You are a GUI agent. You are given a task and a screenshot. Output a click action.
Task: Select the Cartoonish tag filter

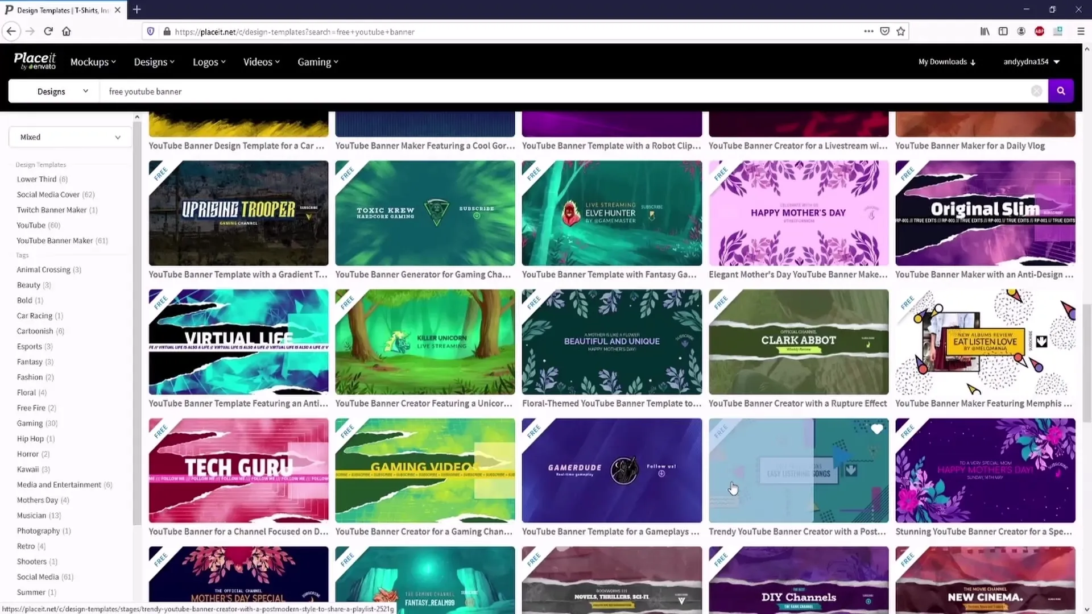[40, 331]
